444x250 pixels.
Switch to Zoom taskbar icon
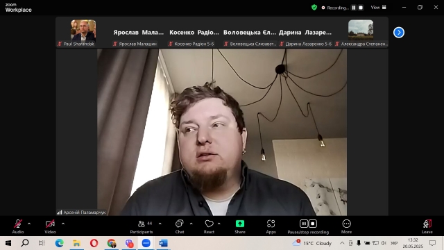[146, 243]
